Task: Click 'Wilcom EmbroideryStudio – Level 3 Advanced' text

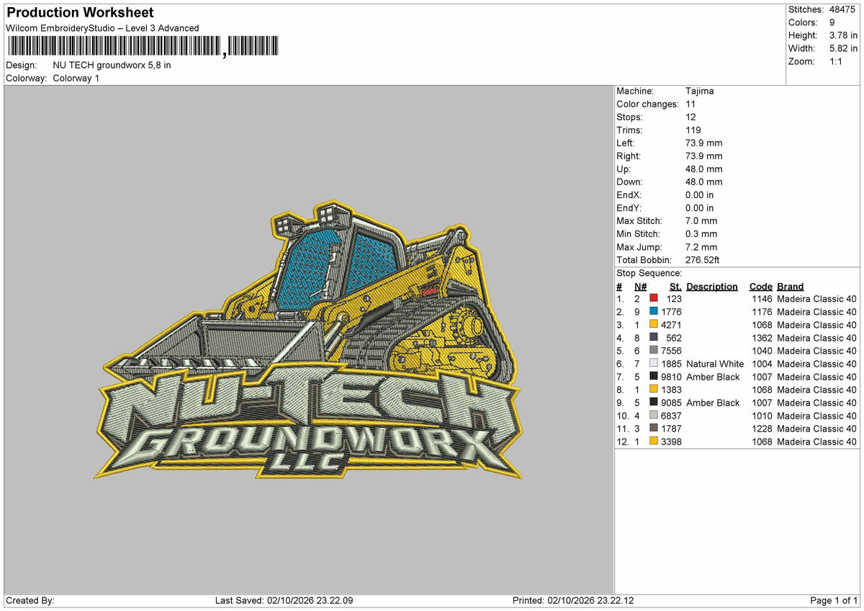Action: [102, 28]
